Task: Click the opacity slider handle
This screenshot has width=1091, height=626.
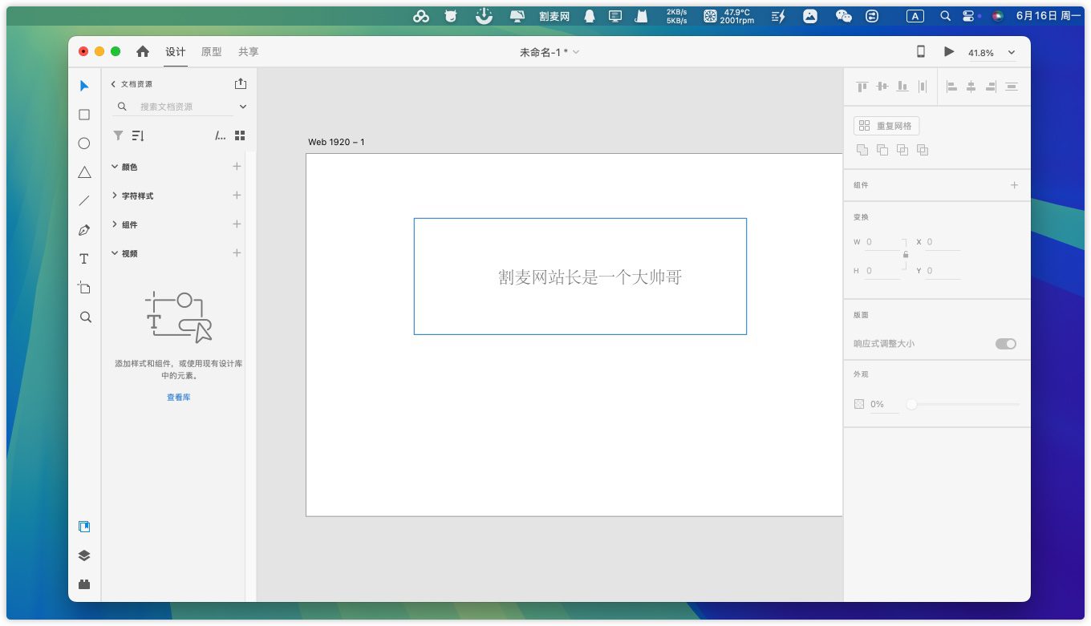Action: 911,405
